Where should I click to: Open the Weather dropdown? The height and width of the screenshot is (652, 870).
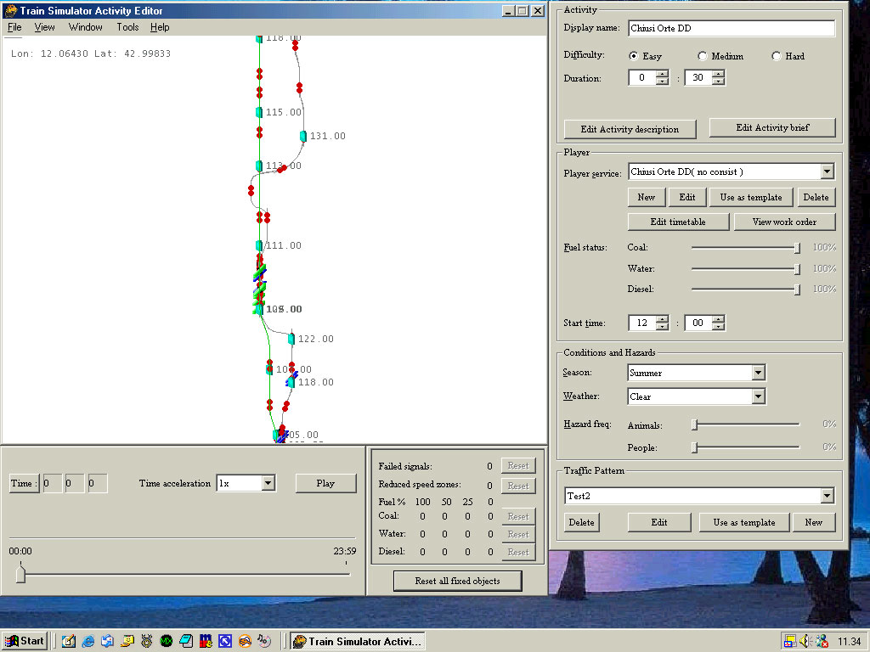tap(758, 396)
